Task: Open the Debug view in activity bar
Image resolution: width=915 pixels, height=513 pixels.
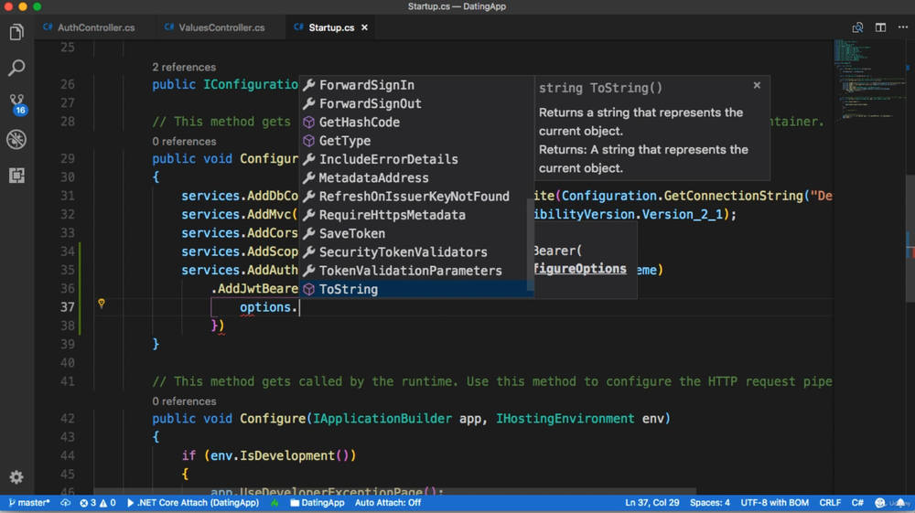Action: click(x=16, y=139)
